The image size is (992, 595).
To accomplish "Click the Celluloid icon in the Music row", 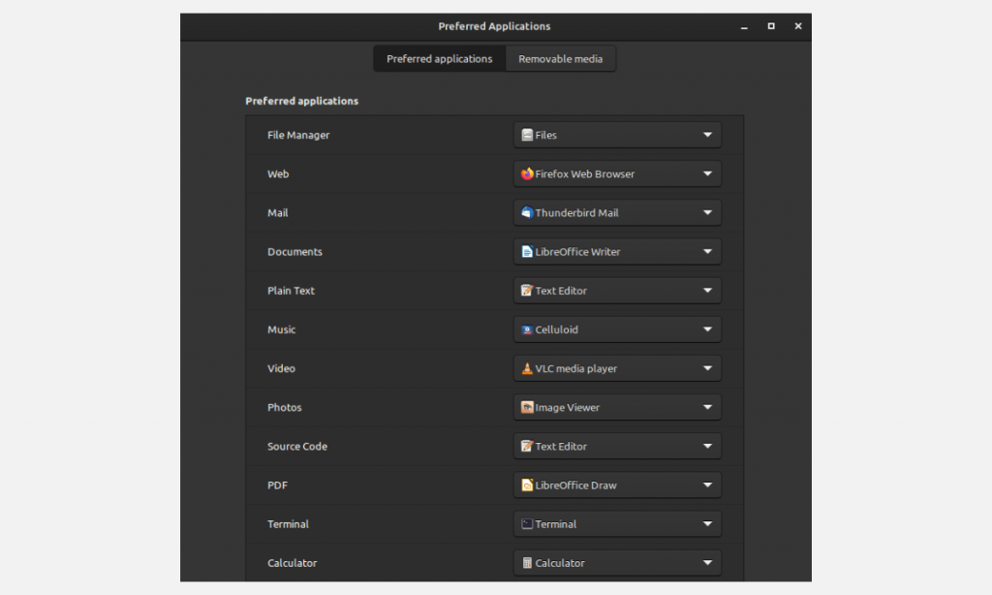I will (527, 329).
